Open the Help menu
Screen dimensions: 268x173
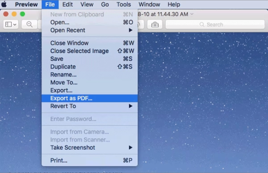[173, 4]
